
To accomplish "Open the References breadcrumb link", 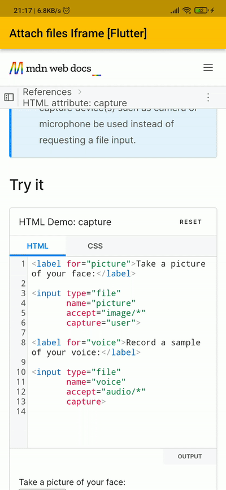I will [47, 92].
